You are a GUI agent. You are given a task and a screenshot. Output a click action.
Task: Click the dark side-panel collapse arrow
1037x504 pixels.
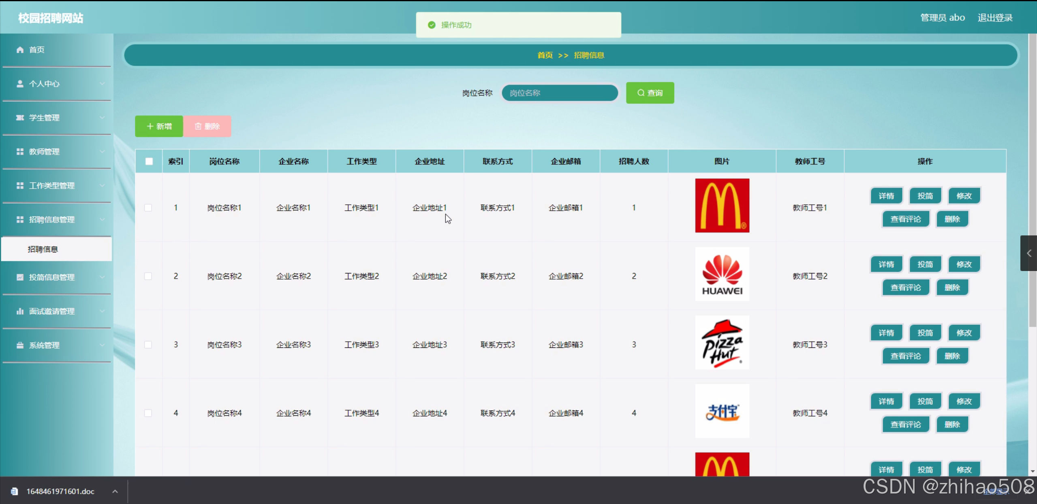1028,253
